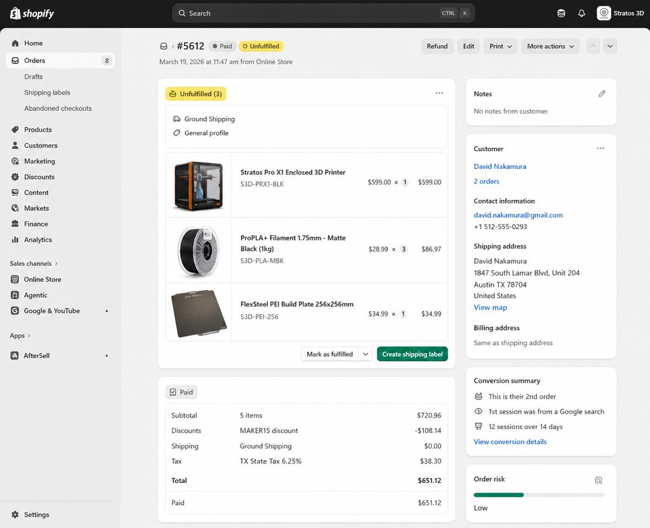Click david.nakamura@gmail.com email link

tap(518, 215)
